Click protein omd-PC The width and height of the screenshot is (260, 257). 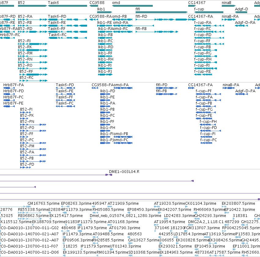(x=121, y=140)
